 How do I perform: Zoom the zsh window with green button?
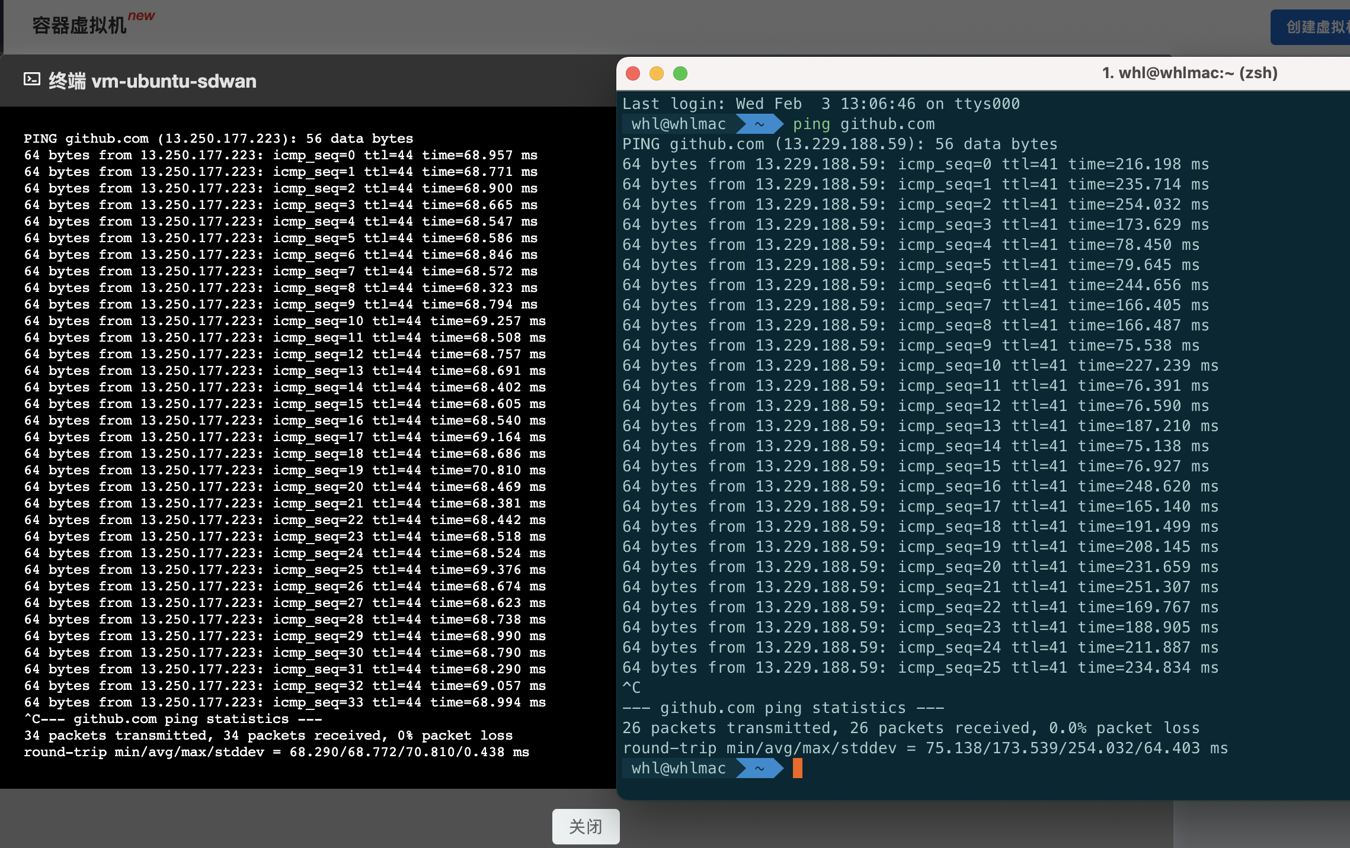(680, 73)
